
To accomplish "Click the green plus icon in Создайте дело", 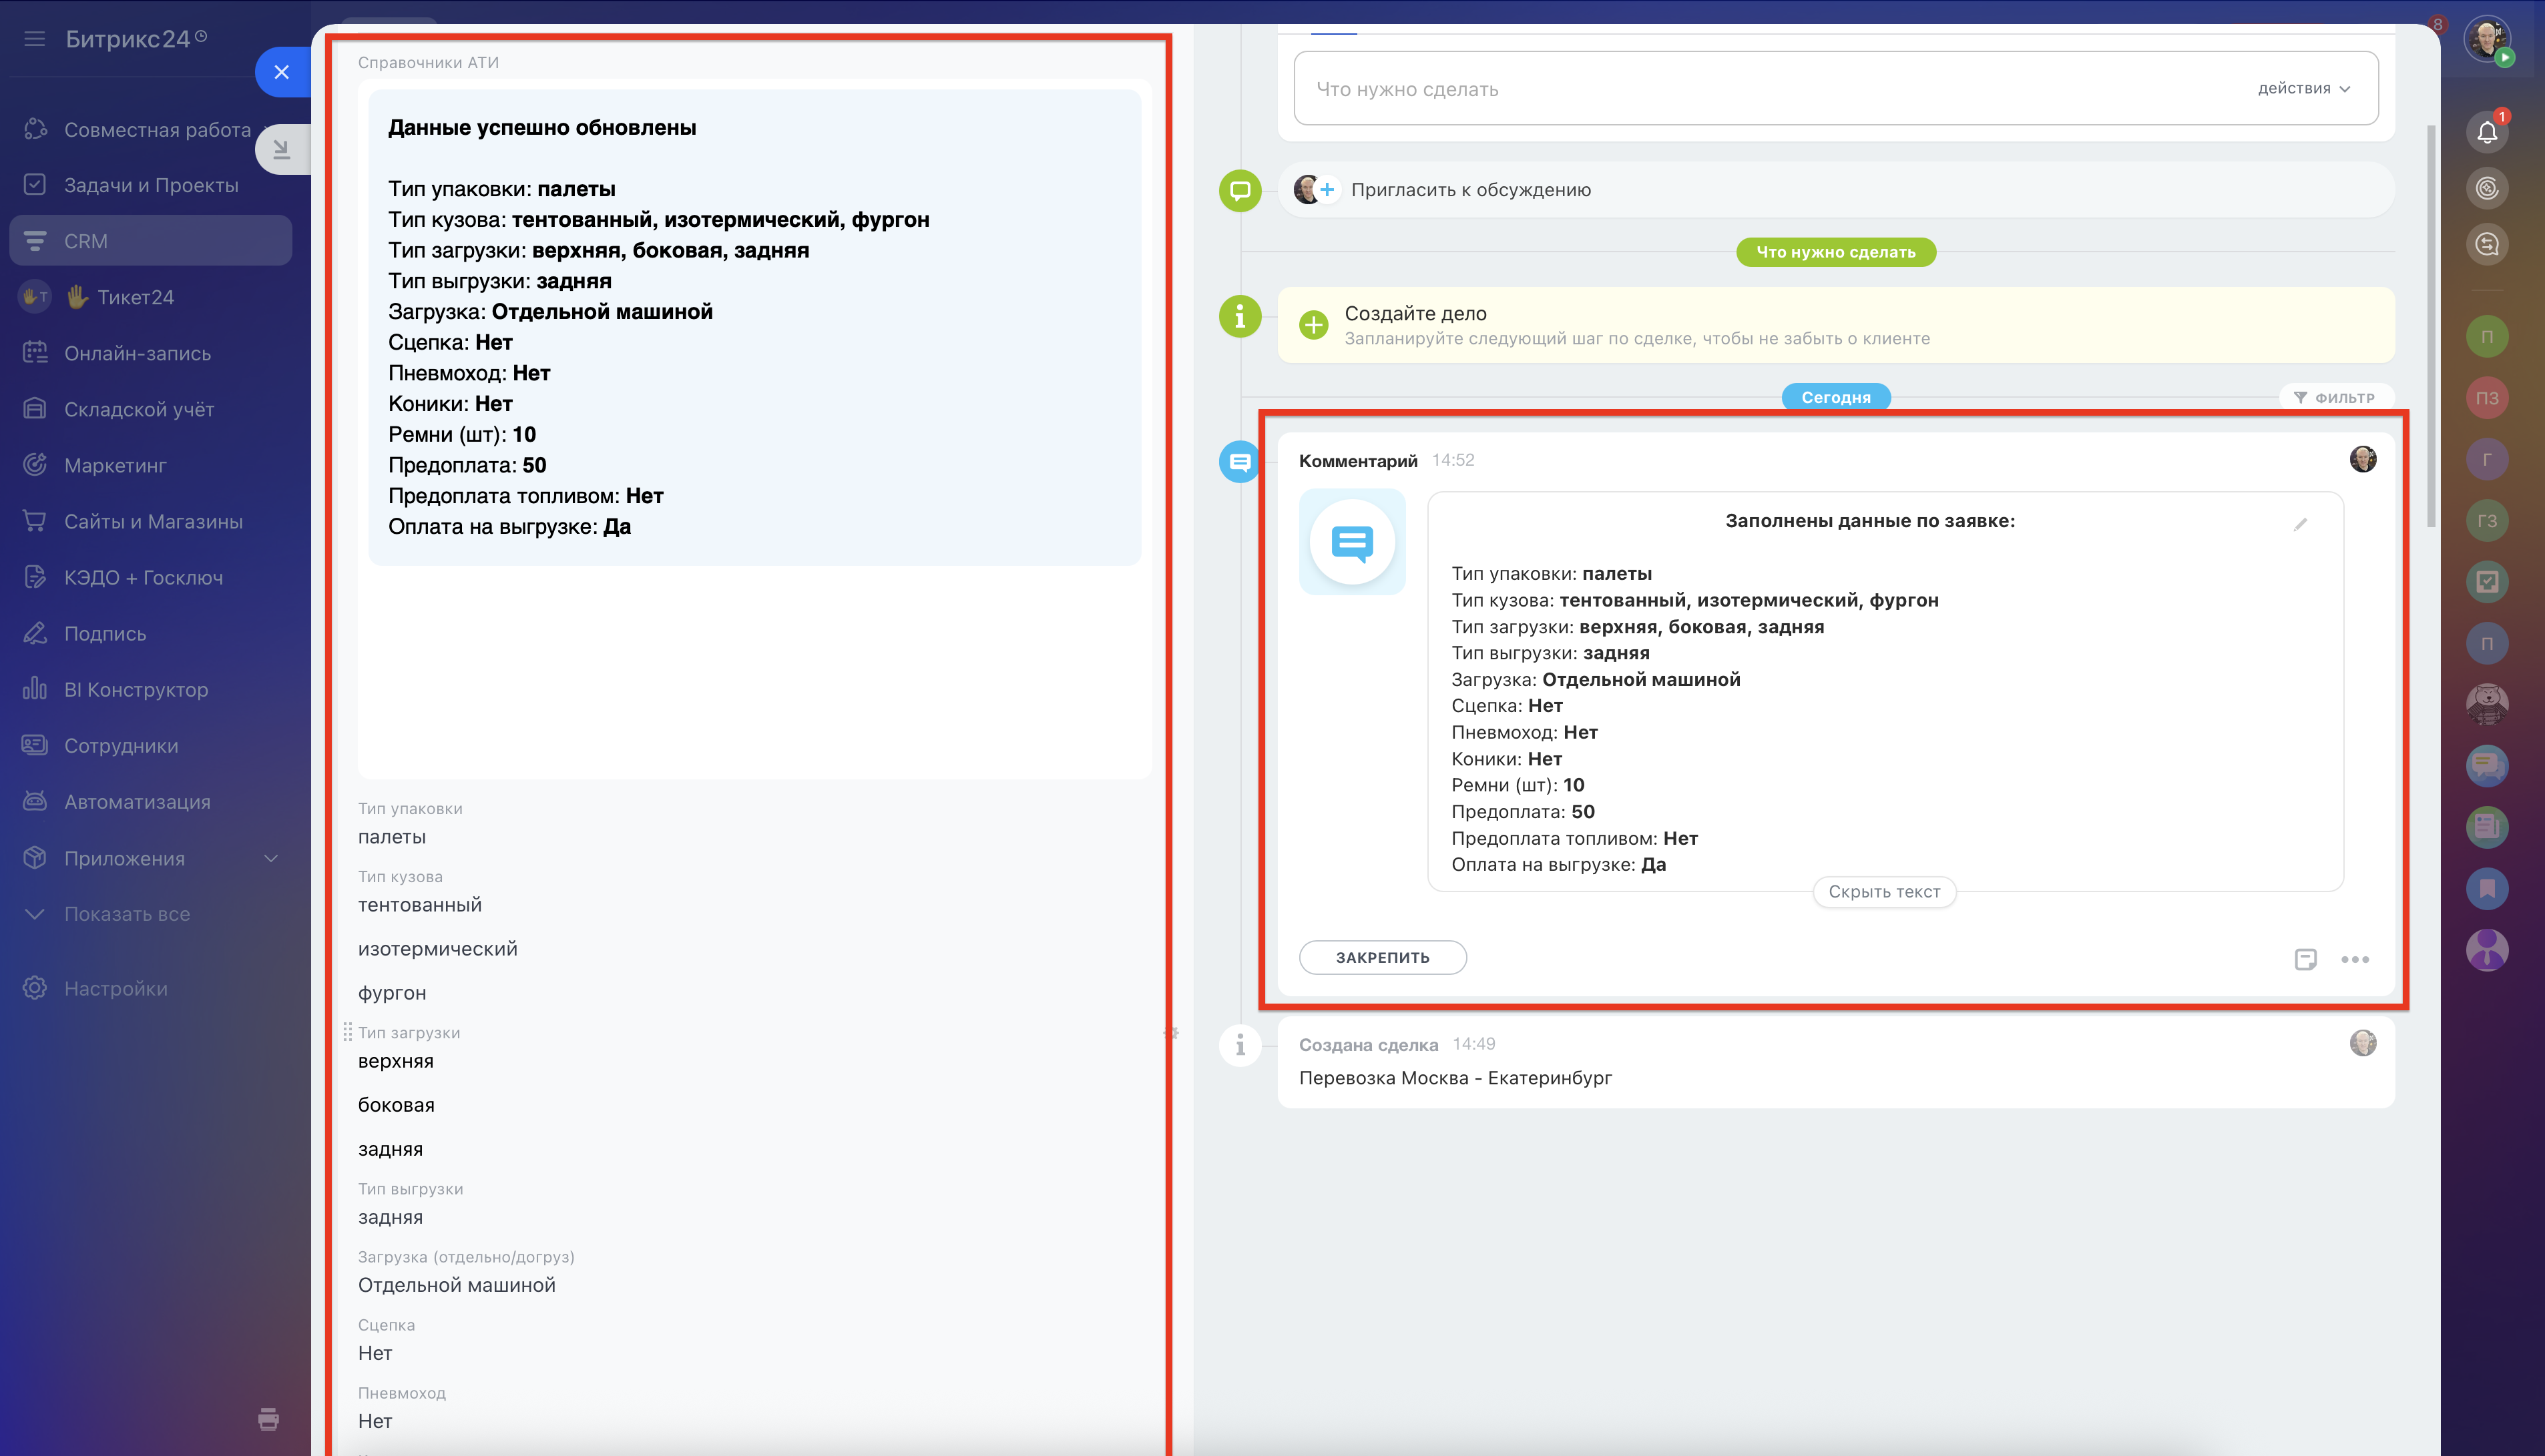I will pos(1313,324).
